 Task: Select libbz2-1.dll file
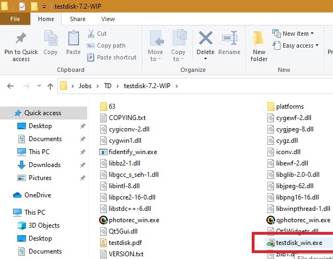[120, 163]
